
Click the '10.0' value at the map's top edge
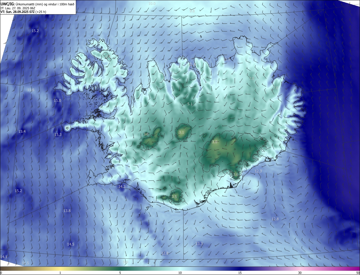tap(152, 4)
